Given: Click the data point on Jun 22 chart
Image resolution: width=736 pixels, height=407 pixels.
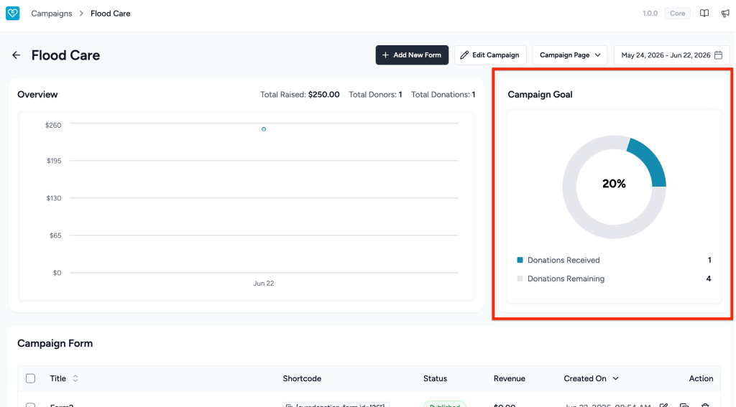Looking at the screenshot, I should (264, 129).
